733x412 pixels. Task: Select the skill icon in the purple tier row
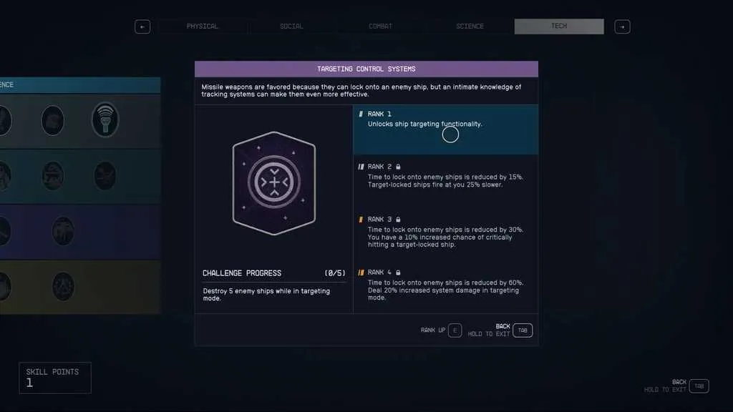click(x=63, y=231)
